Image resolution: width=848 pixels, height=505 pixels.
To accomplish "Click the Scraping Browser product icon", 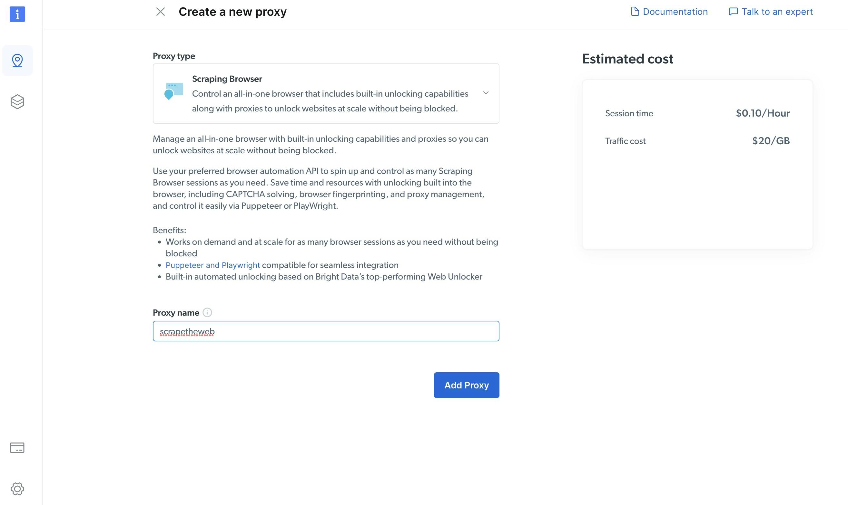I will [x=174, y=91].
